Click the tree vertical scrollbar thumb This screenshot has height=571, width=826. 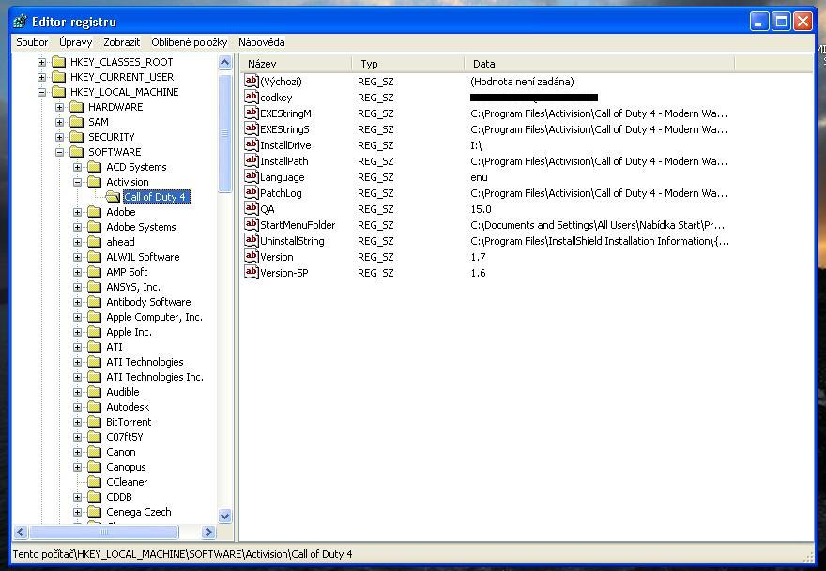tap(225, 132)
